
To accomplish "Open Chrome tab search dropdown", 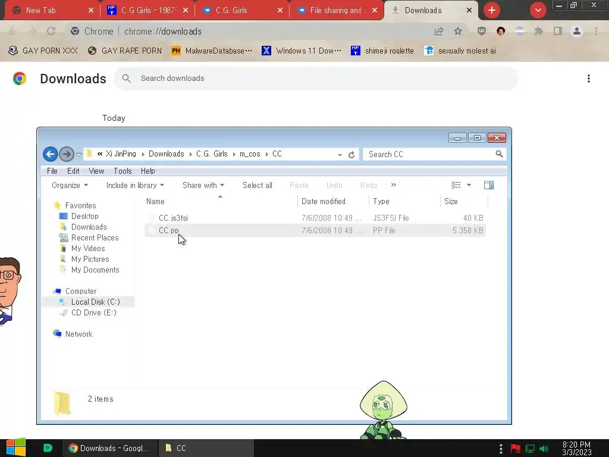I will click(538, 10).
